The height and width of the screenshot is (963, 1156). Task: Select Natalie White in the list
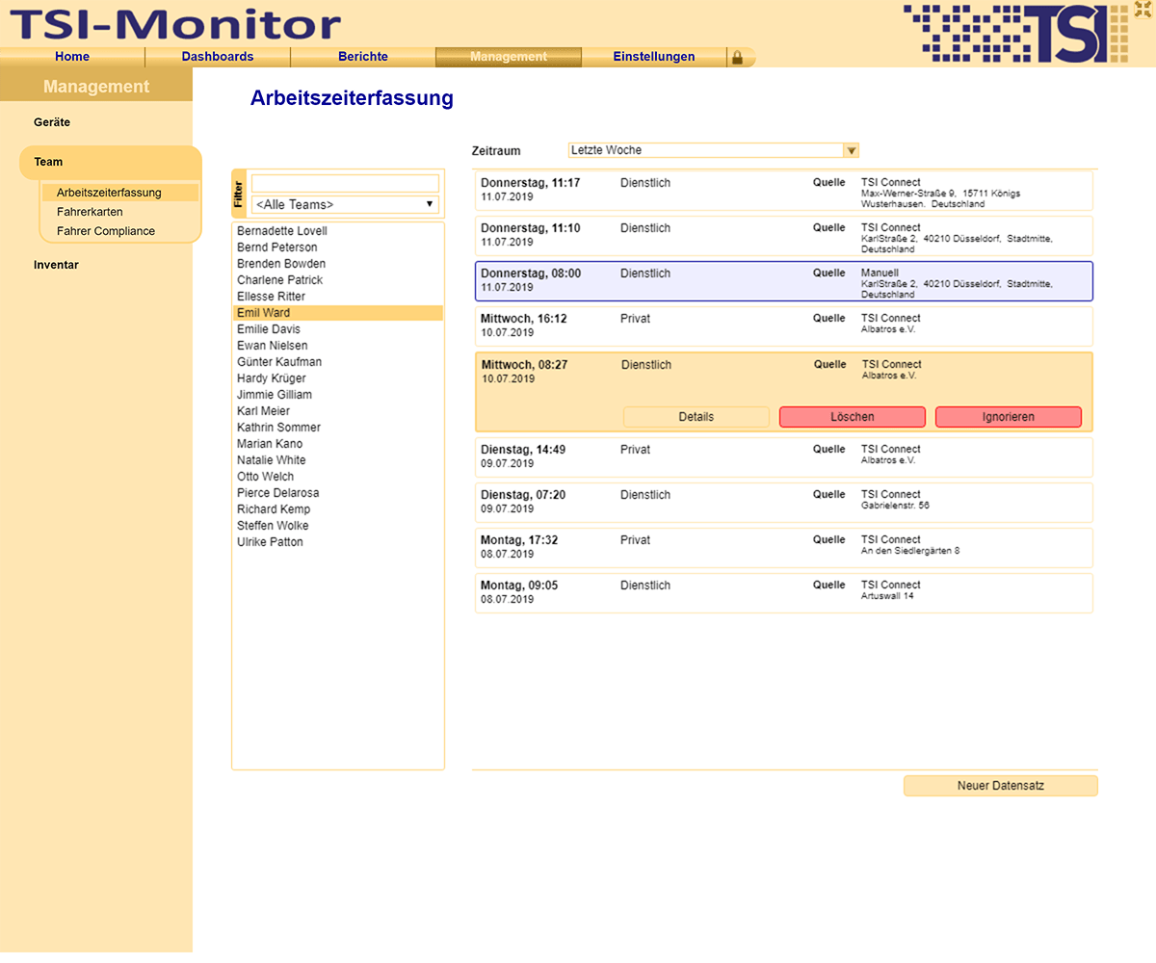(x=338, y=460)
